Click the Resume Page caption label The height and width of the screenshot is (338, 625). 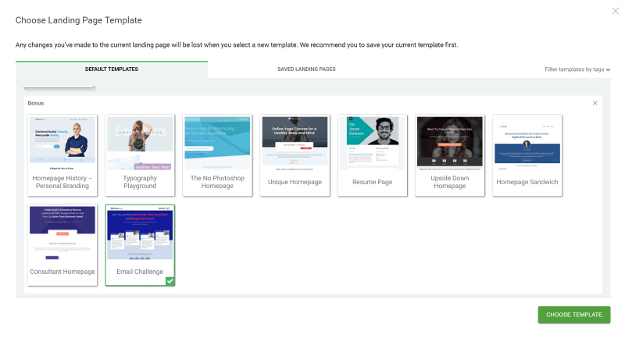[372, 182]
